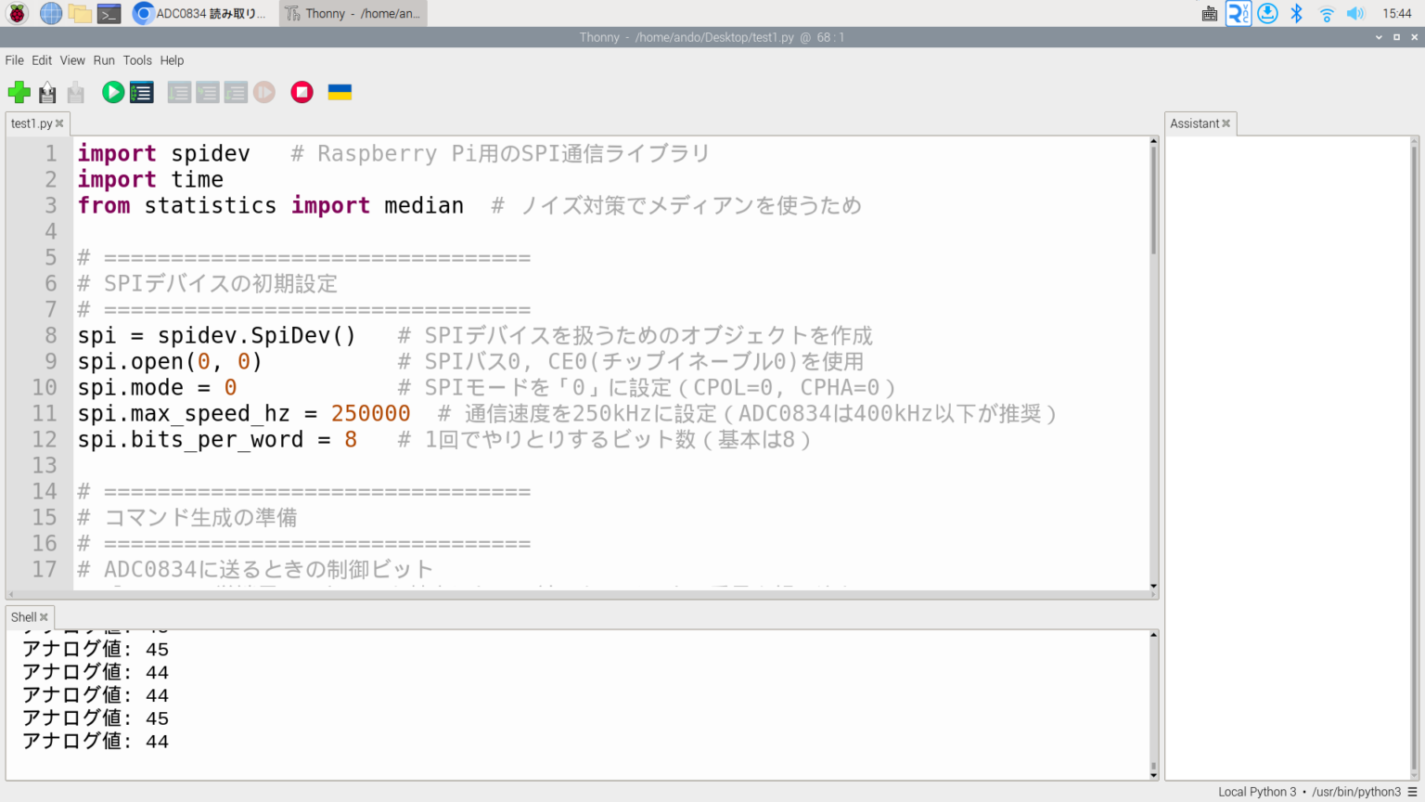The height and width of the screenshot is (802, 1425).
Task: Mute the system volume
Action: tap(1354, 13)
